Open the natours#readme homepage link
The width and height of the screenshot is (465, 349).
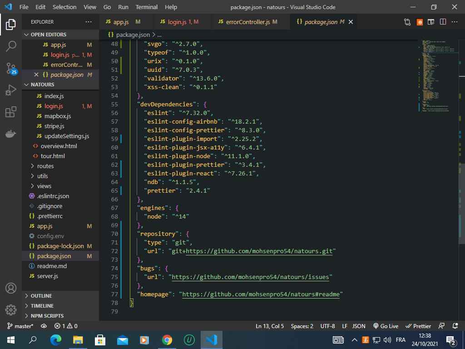click(261, 294)
